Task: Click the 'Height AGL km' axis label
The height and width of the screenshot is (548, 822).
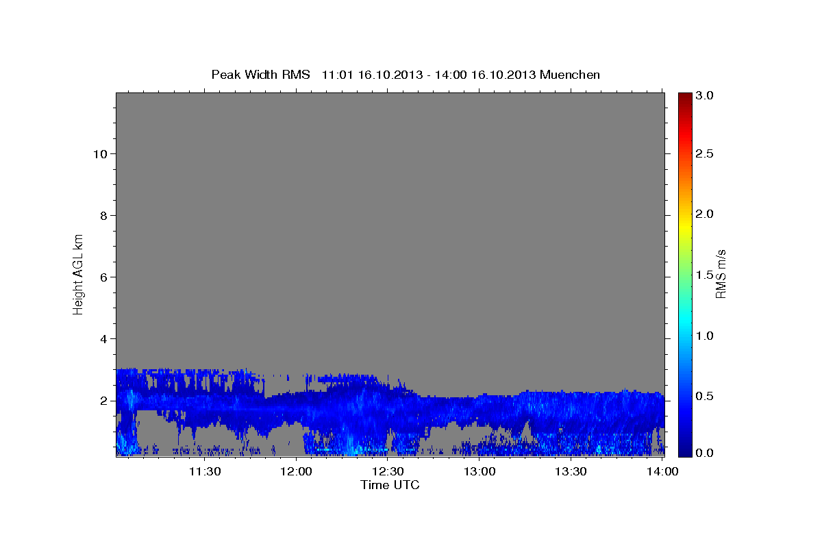Action: pos(78,273)
